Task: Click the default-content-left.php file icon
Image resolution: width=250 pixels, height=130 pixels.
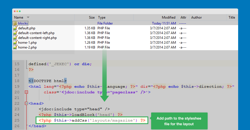Action: pyautogui.click(x=15, y=33)
